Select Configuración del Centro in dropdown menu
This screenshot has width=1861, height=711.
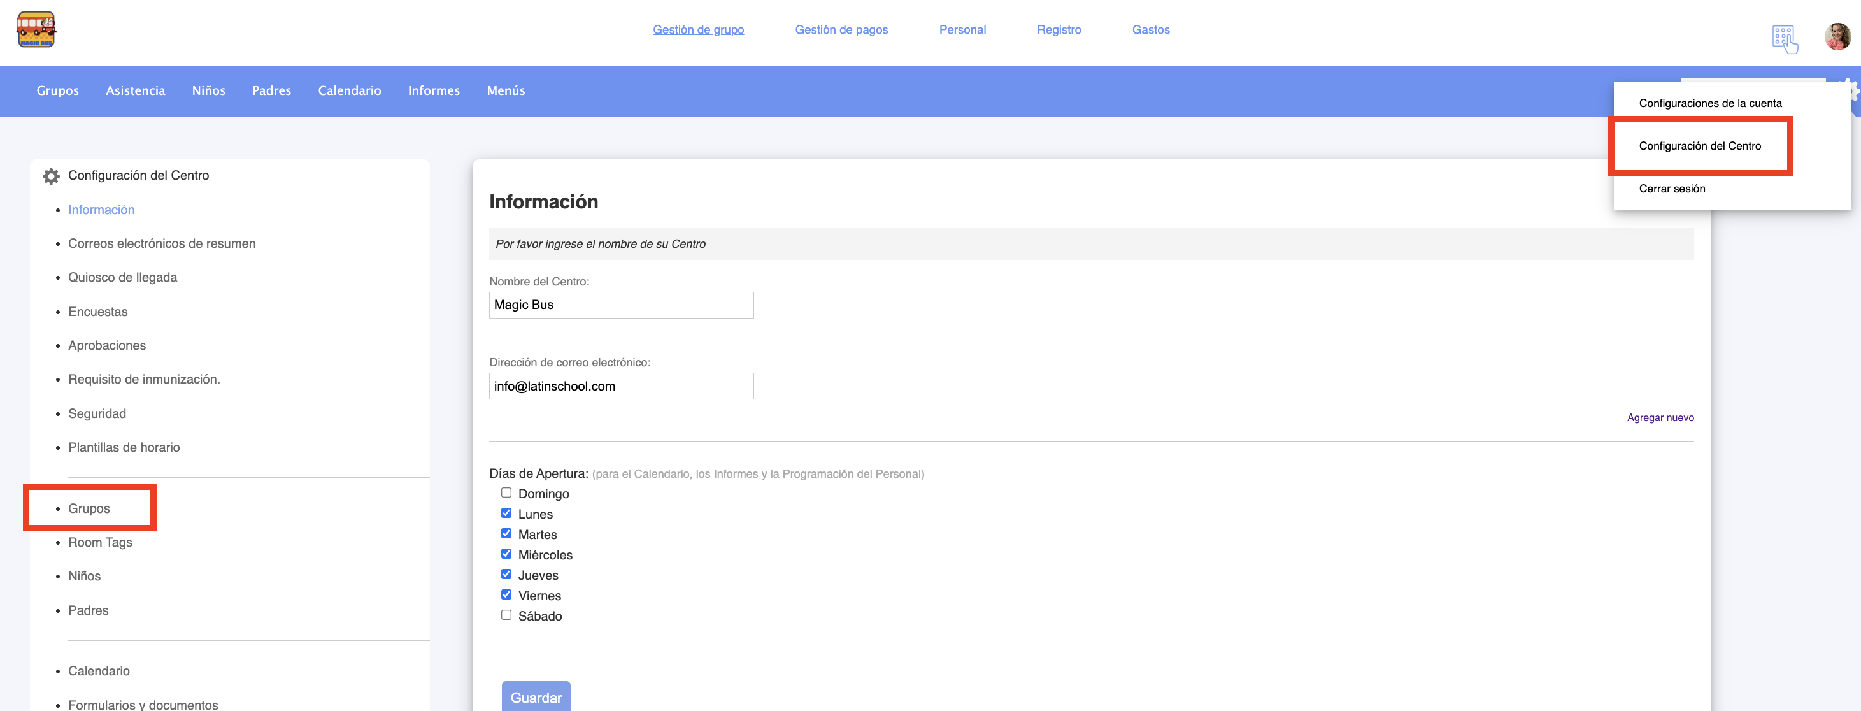coord(1699,146)
